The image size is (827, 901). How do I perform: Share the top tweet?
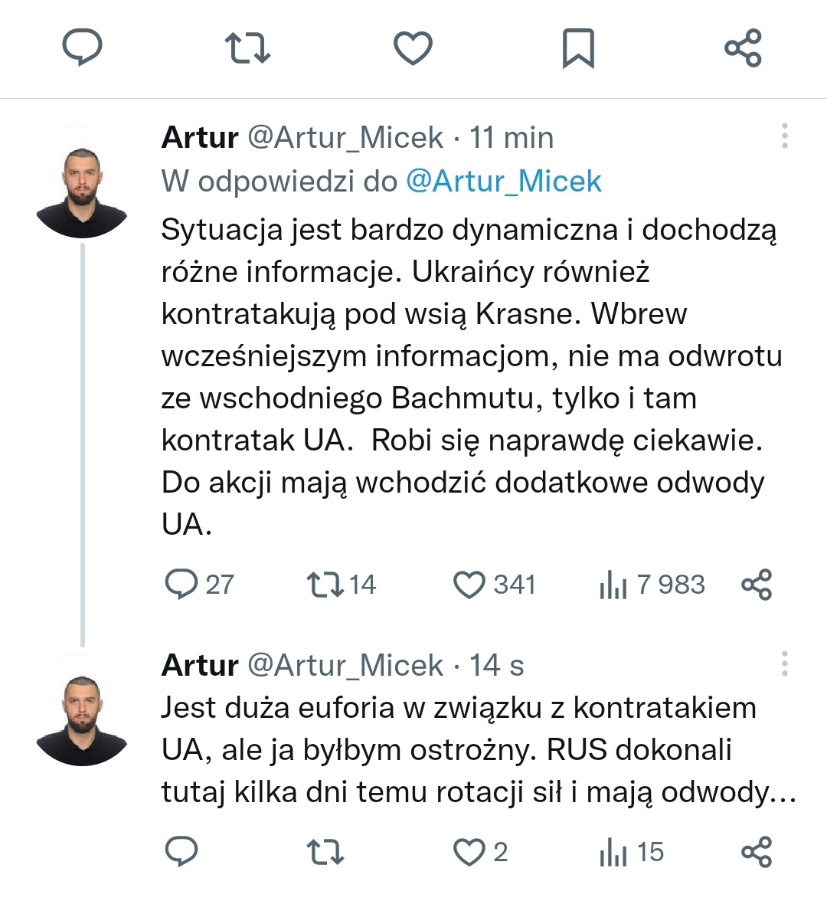tap(743, 48)
